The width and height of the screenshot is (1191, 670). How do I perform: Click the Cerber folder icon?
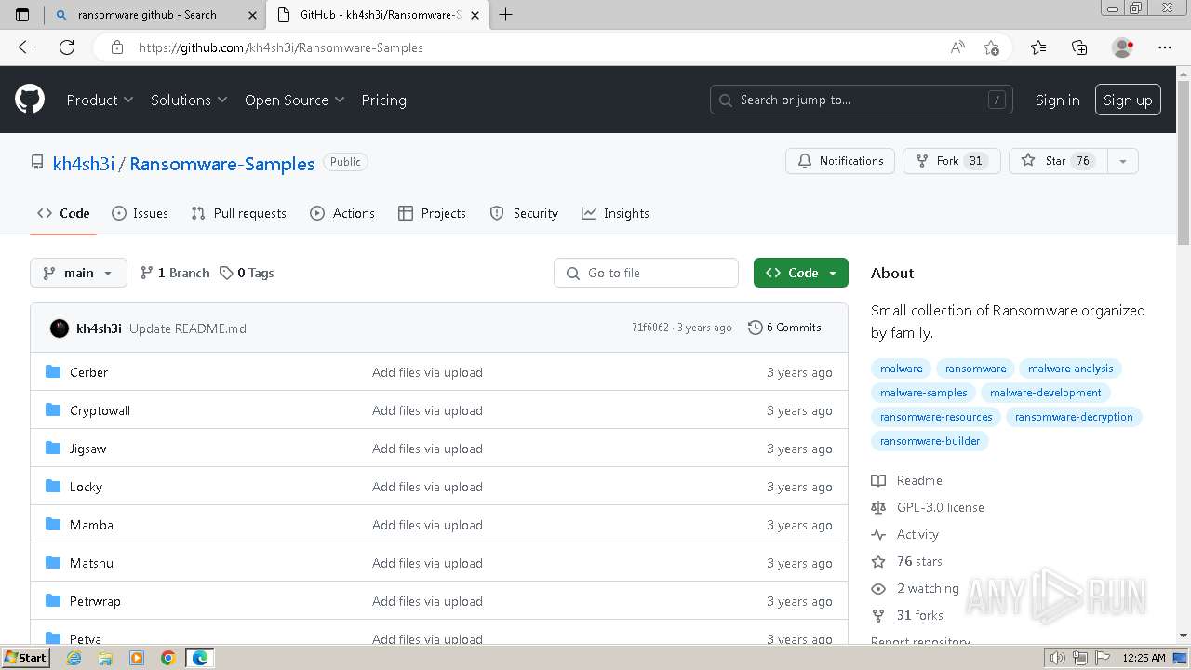point(53,372)
